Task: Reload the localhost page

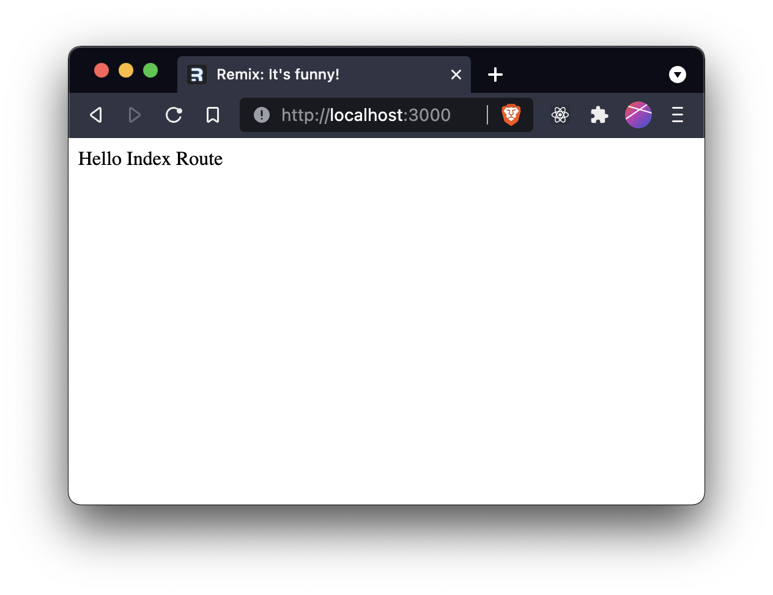Action: pos(174,115)
